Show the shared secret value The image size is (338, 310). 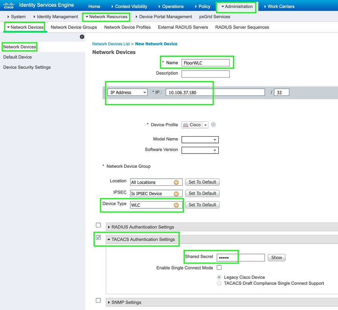pos(277,257)
